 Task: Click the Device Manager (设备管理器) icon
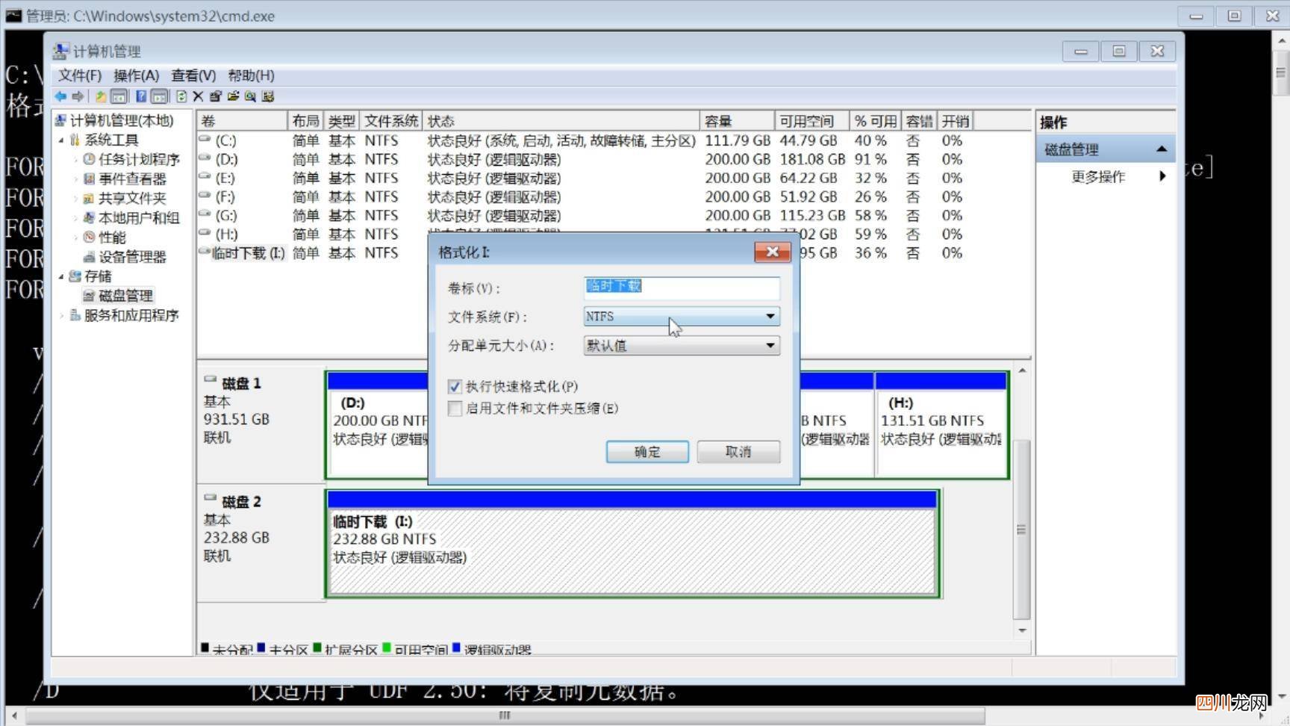point(90,257)
